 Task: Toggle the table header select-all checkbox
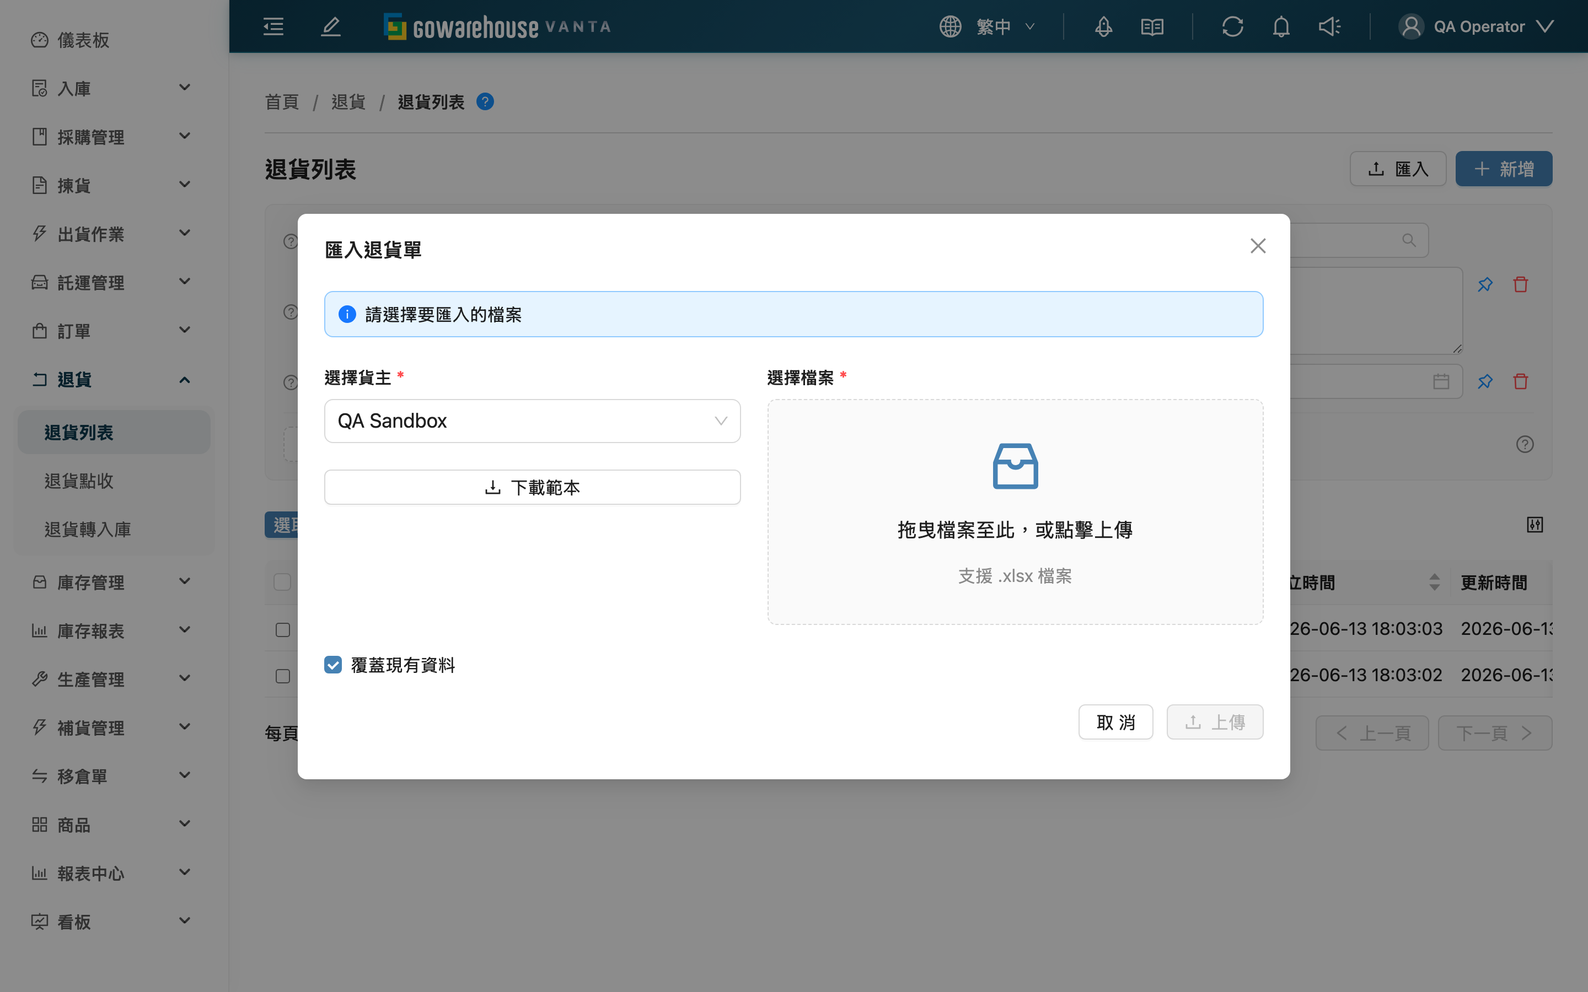pyautogui.click(x=282, y=582)
